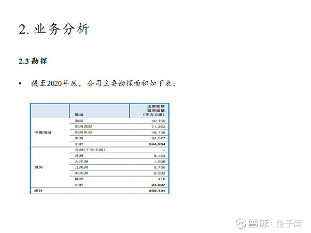Click "小計" label in the 海外 section
This screenshot has width=311, height=233.
pos(79,185)
